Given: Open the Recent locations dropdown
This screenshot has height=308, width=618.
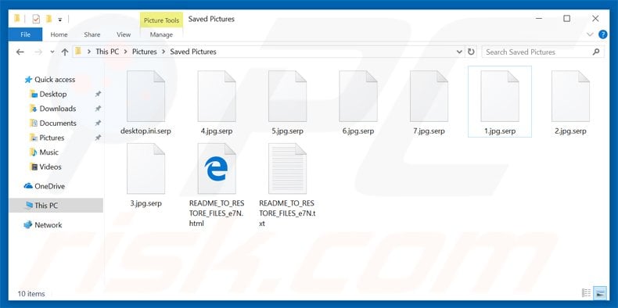Looking at the screenshot, I should click(x=52, y=52).
